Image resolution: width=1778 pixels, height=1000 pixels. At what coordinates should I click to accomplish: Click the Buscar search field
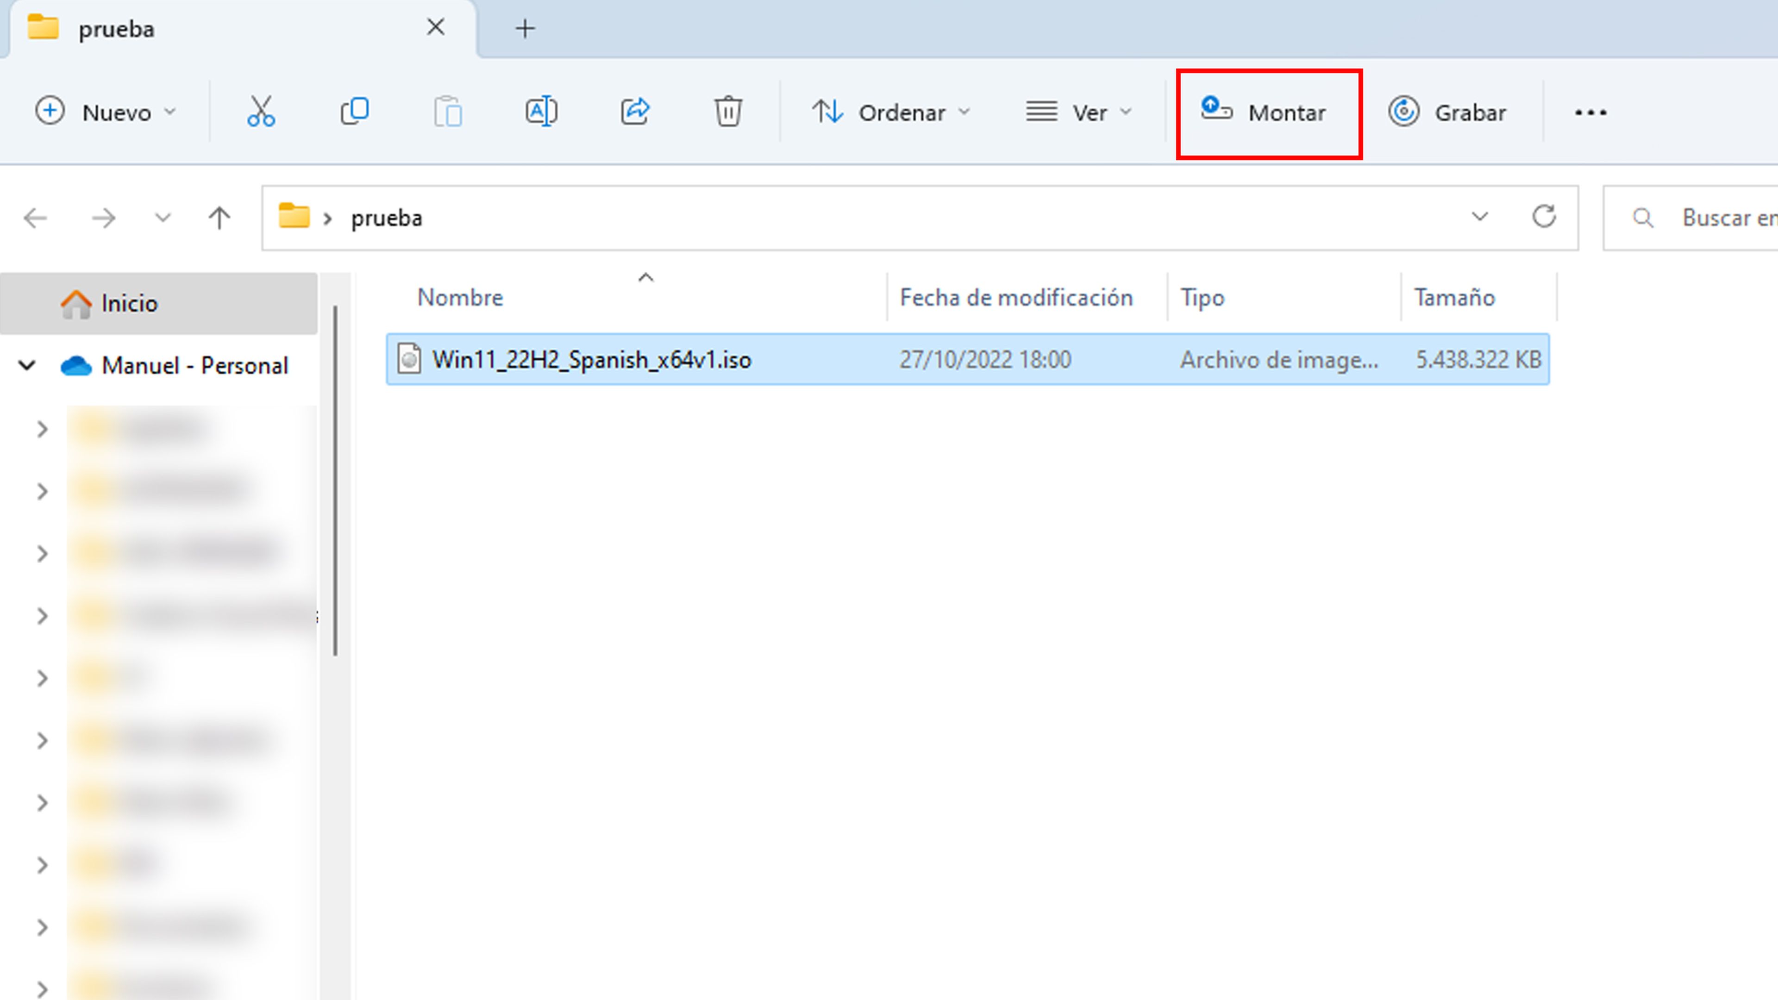click(x=1691, y=218)
